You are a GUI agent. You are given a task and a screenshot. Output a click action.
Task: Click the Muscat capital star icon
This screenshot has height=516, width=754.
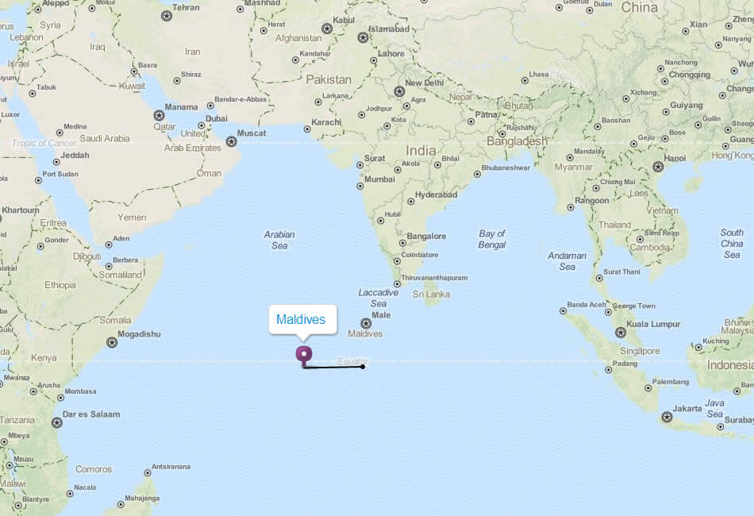coord(231,141)
